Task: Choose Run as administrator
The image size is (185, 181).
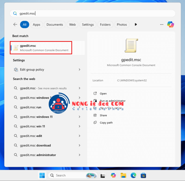Action: 112,101
